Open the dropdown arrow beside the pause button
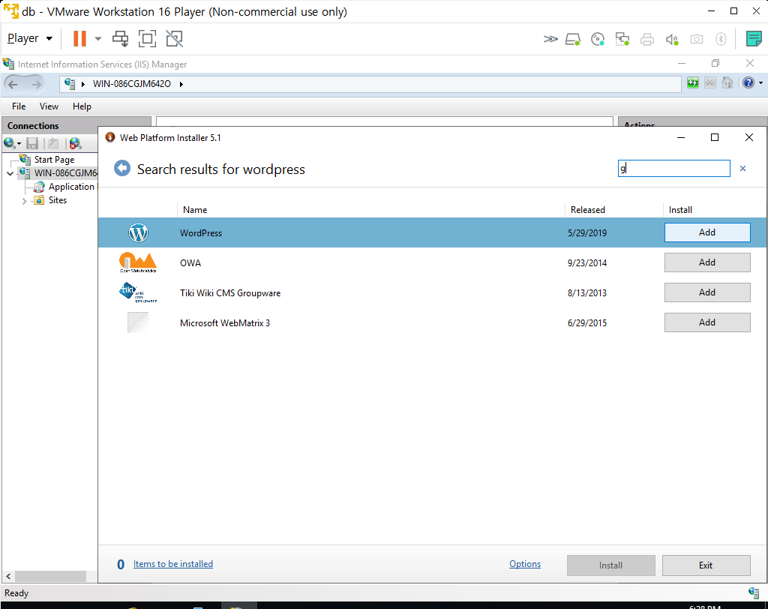 click(98, 39)
